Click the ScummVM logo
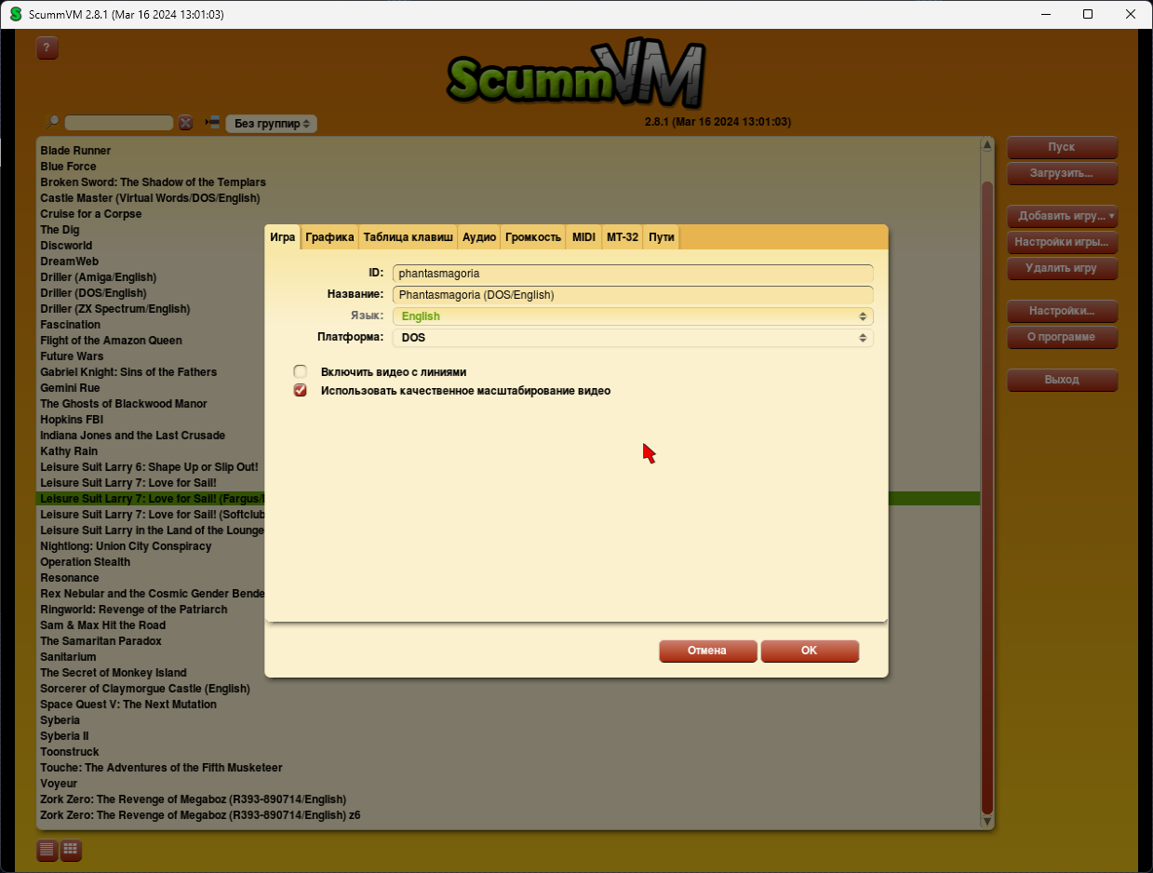Image resolution: width=1153 pixels, height=873 pixels. tap(576, 74)
